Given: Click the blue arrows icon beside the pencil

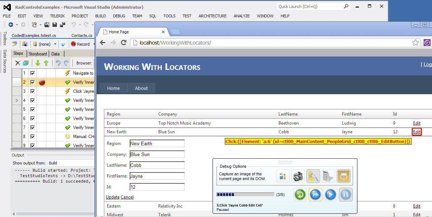Looking at the screenshot, I should 25,44.
